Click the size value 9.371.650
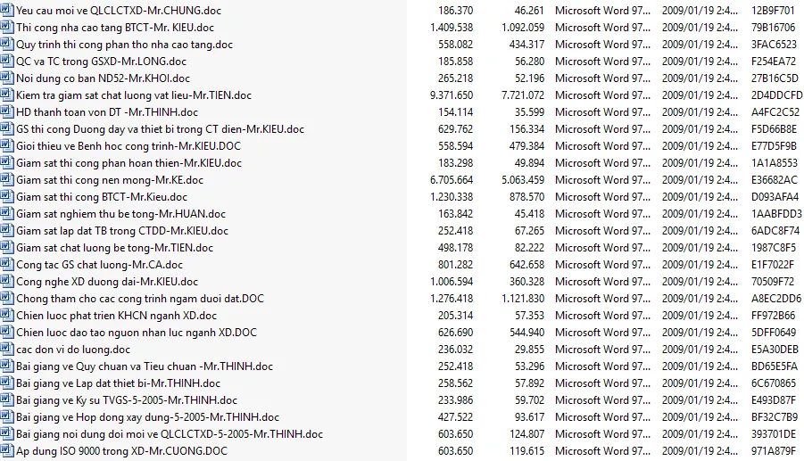Viewport: 804px width, 461px height. point(451,95)
